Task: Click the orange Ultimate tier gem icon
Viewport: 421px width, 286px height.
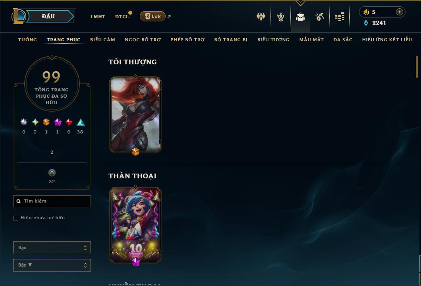Action: pos(46,122)
